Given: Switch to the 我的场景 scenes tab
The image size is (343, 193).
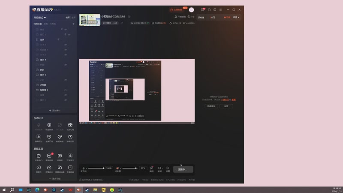Looking at the screenshot, I should pos(38,24).
